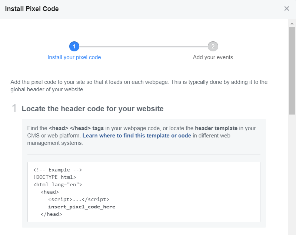Close the Install Pixel Code dialog
The width and height of the screenshot is (296, 235).
(x=286, y=8)
